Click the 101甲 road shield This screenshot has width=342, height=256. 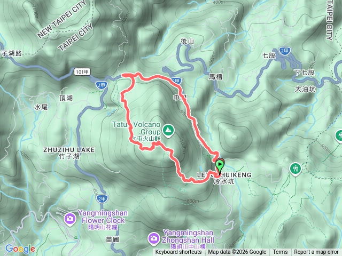(82, 72)
